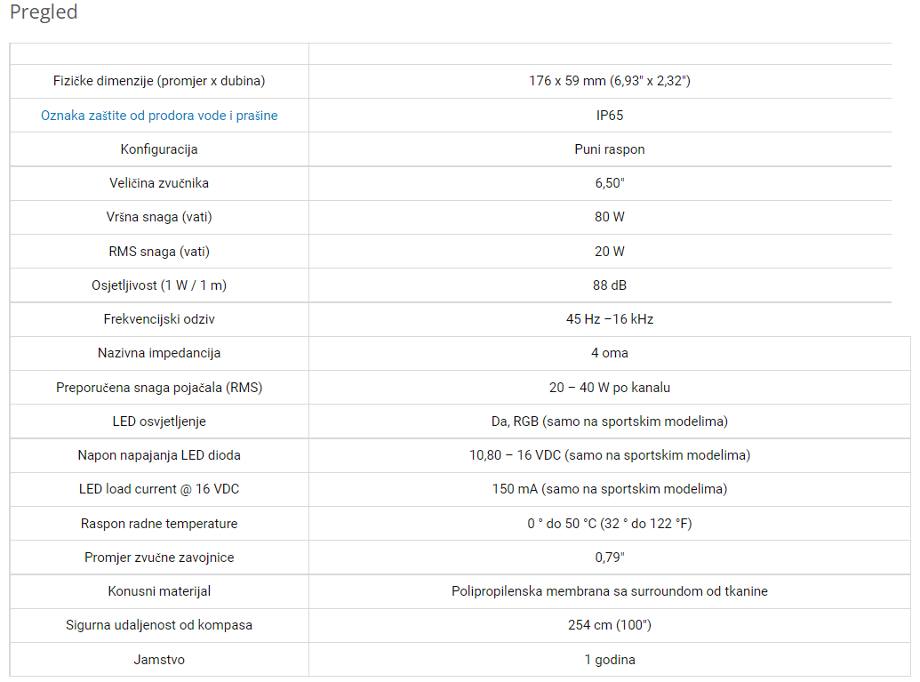Select the '10,80 – 16 VDC' value cell

(610, 455)
